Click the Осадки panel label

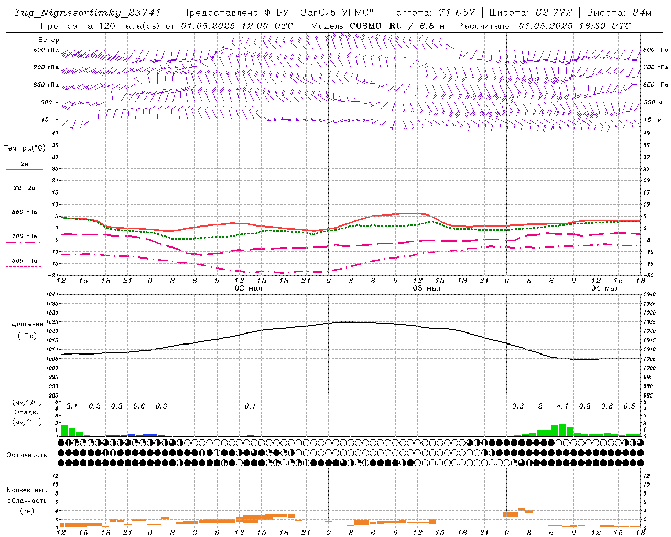26,412
